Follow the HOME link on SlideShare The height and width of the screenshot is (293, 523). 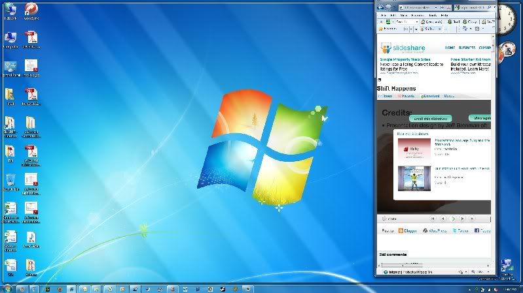coord(450,48)
